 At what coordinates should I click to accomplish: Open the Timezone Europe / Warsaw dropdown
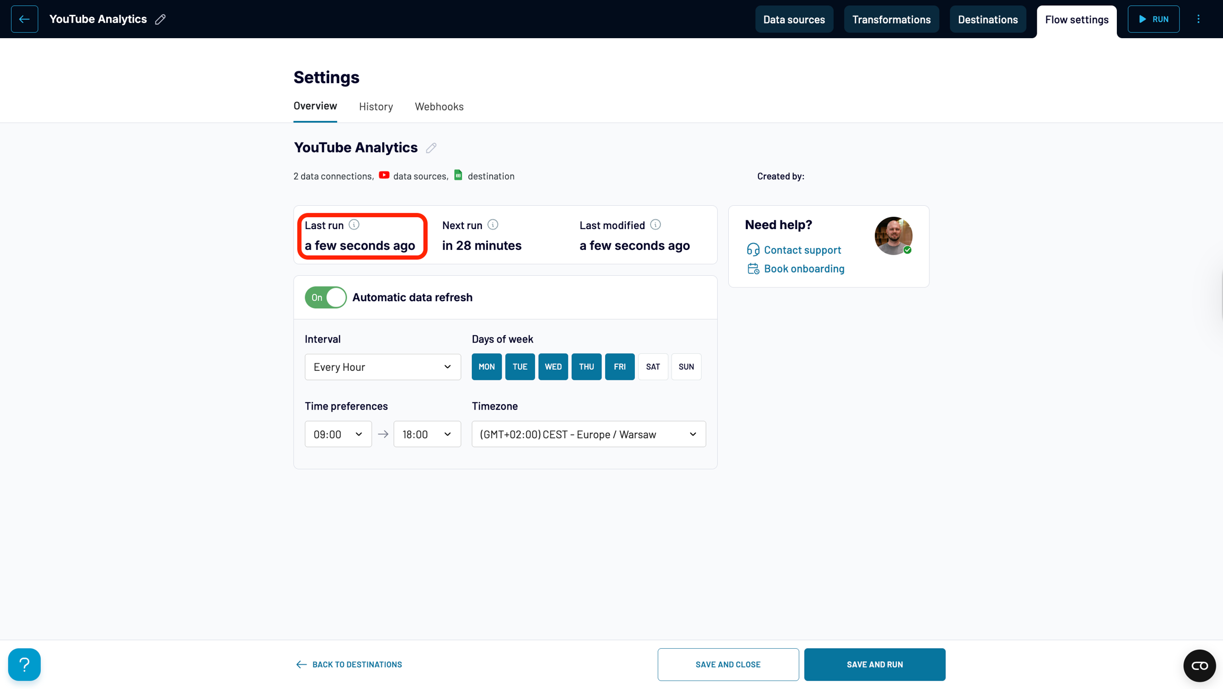point(588,434)
